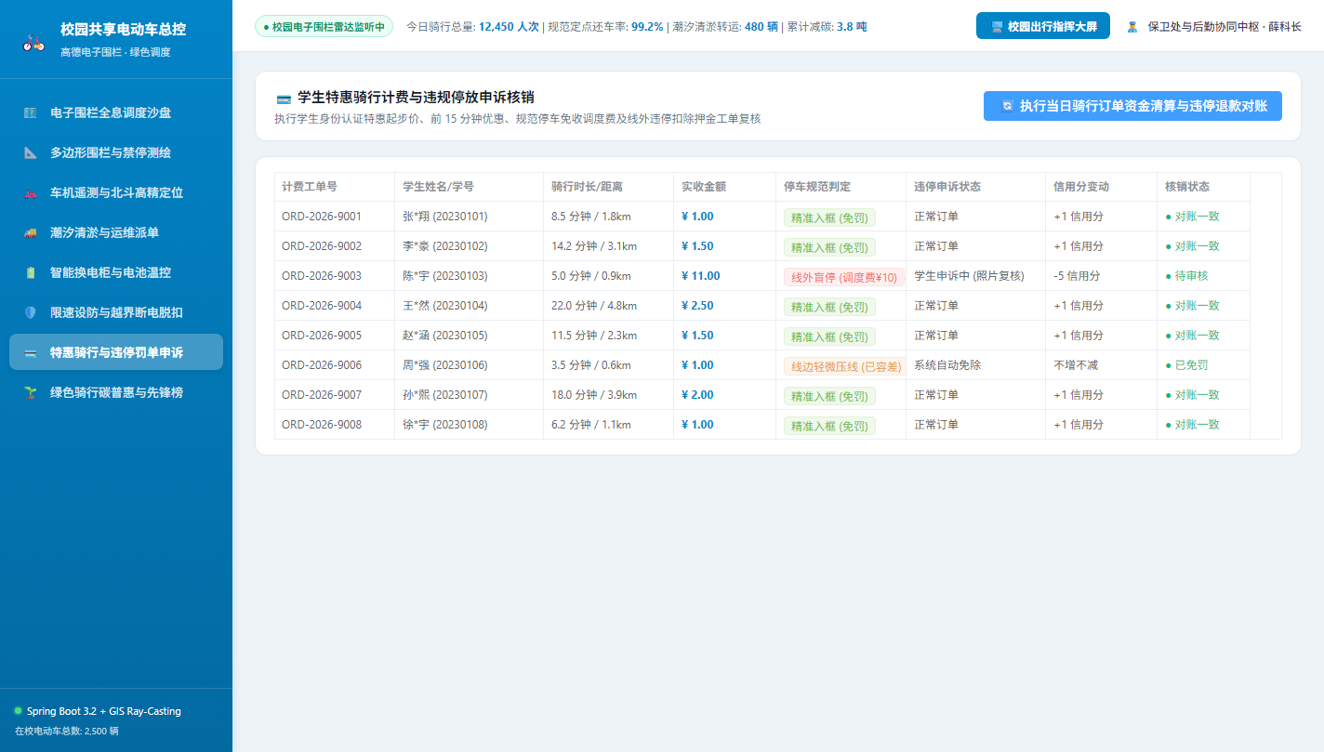Go to 车机遥测与北斗高精定位 page

[x=116, y=192]
